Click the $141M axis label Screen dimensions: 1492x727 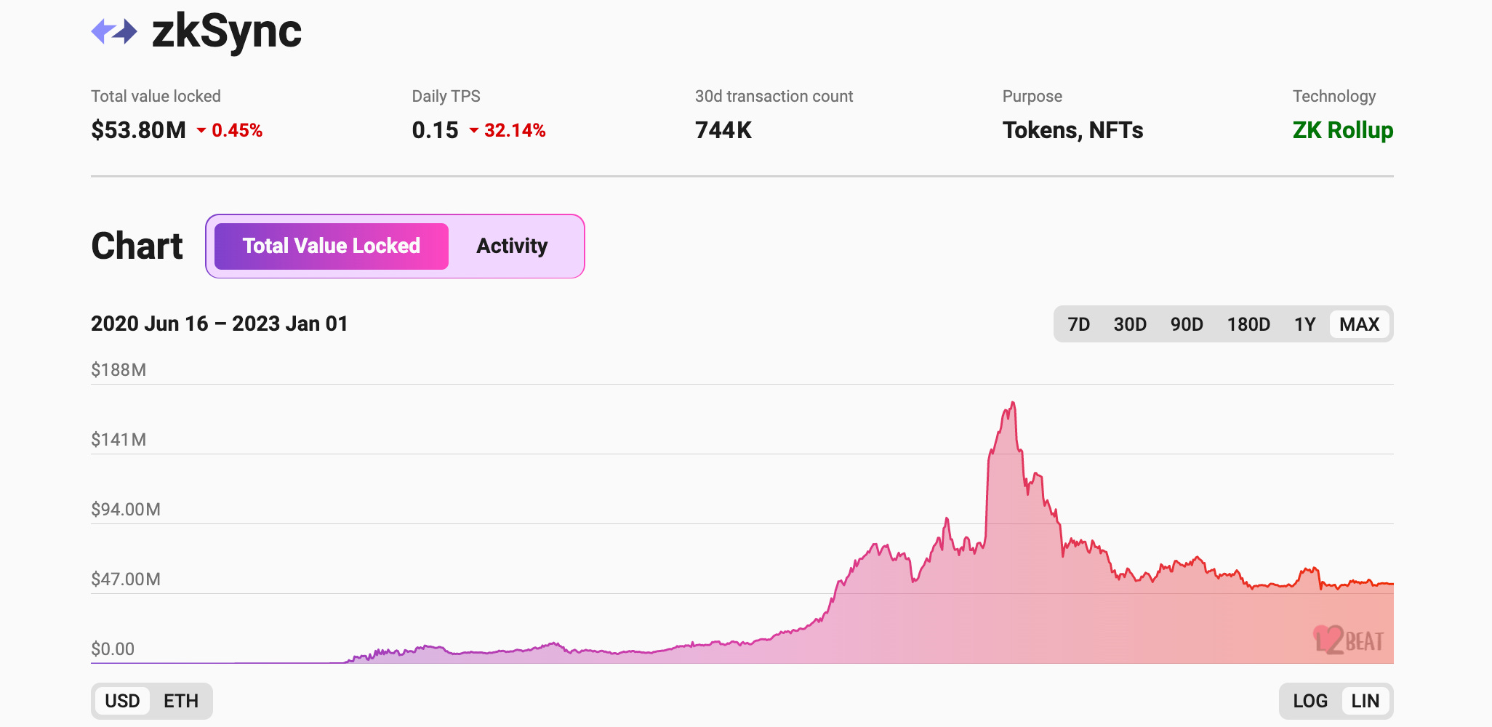(119, 440)
